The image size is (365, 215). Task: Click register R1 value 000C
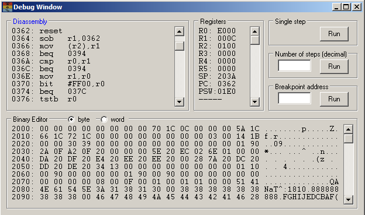(x=226, y=38)
